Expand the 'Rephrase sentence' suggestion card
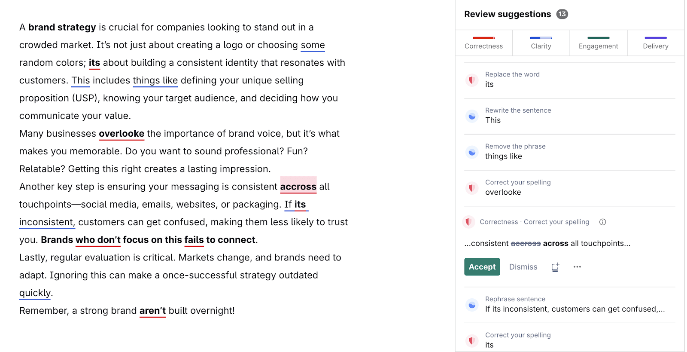This screenshot has width=687, height=352. pos(558,304)
